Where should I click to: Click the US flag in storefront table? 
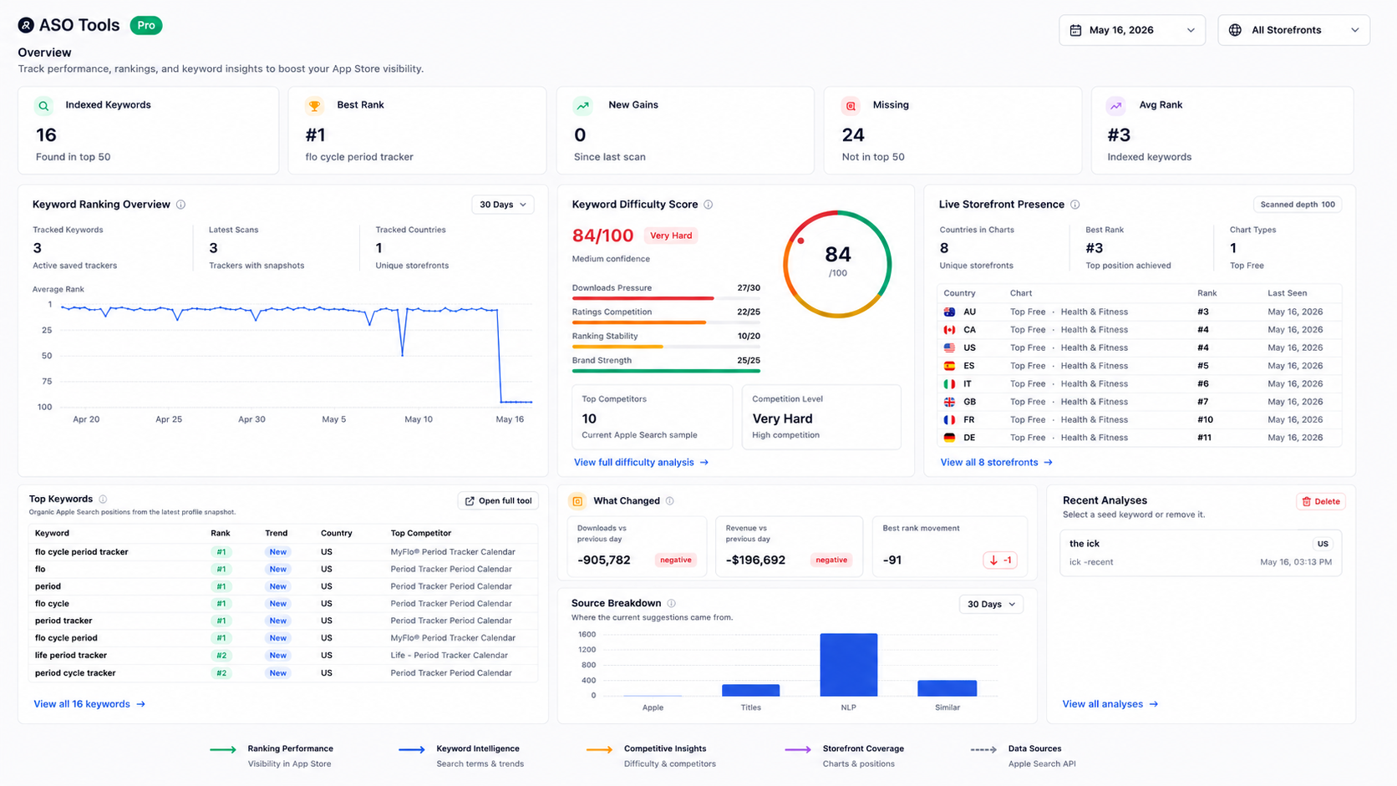[x=949, y=347]
